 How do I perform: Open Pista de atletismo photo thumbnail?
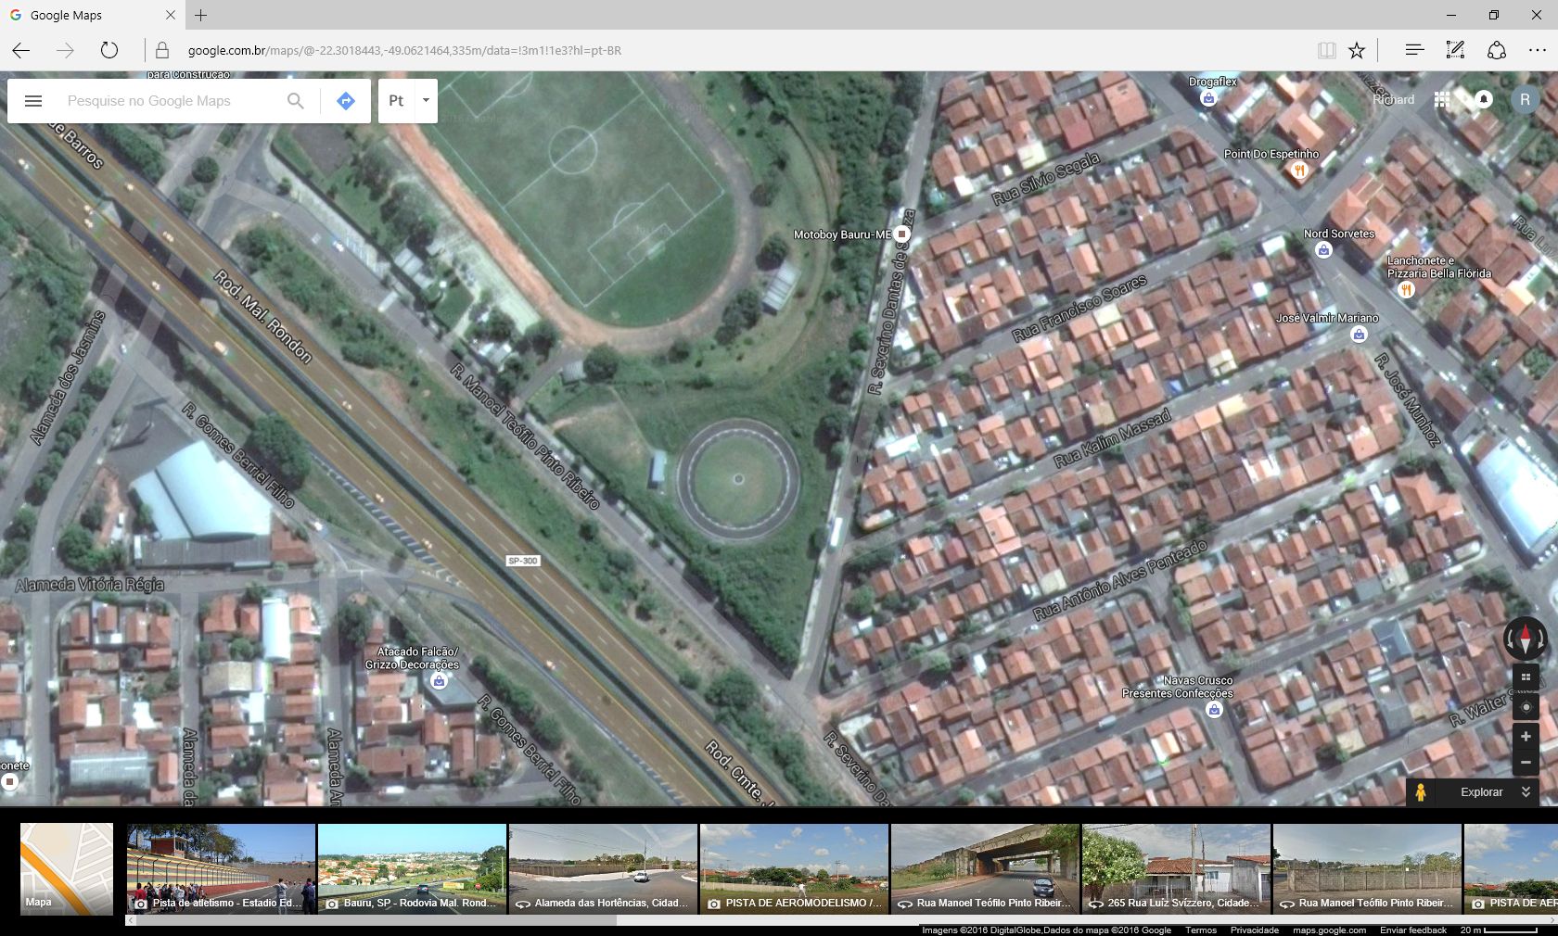[x=221, y=868]
